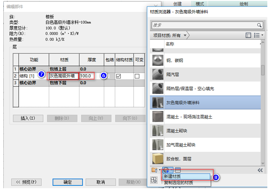Click the show asset browser icon
The width and height of the screenshot is (271, 194).
coord(153,180)
